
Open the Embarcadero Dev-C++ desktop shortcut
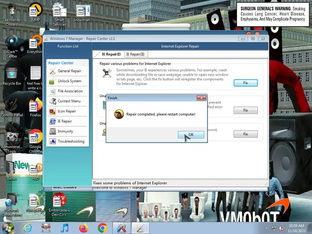(59, 205)
